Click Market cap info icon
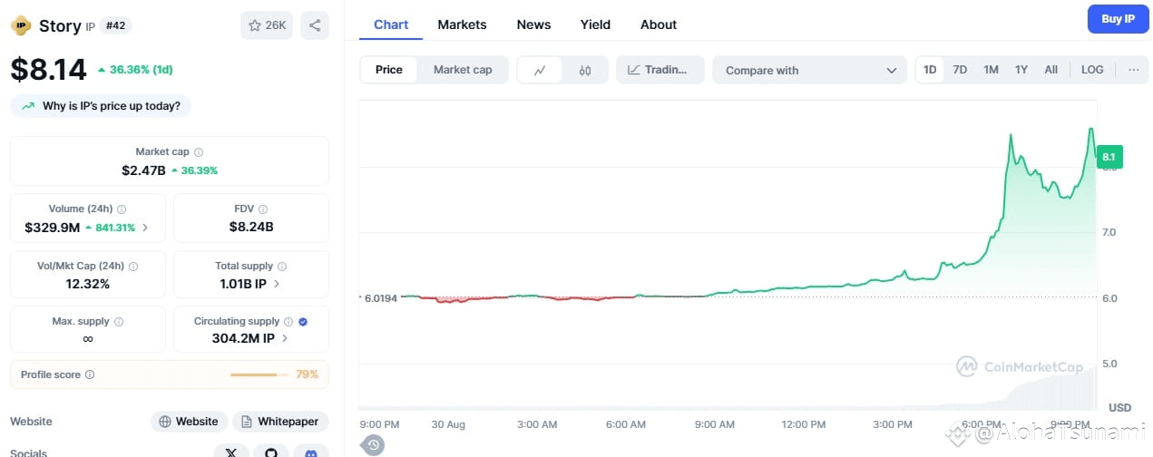This screenshot has height=457, width=1153. point(199,152)
